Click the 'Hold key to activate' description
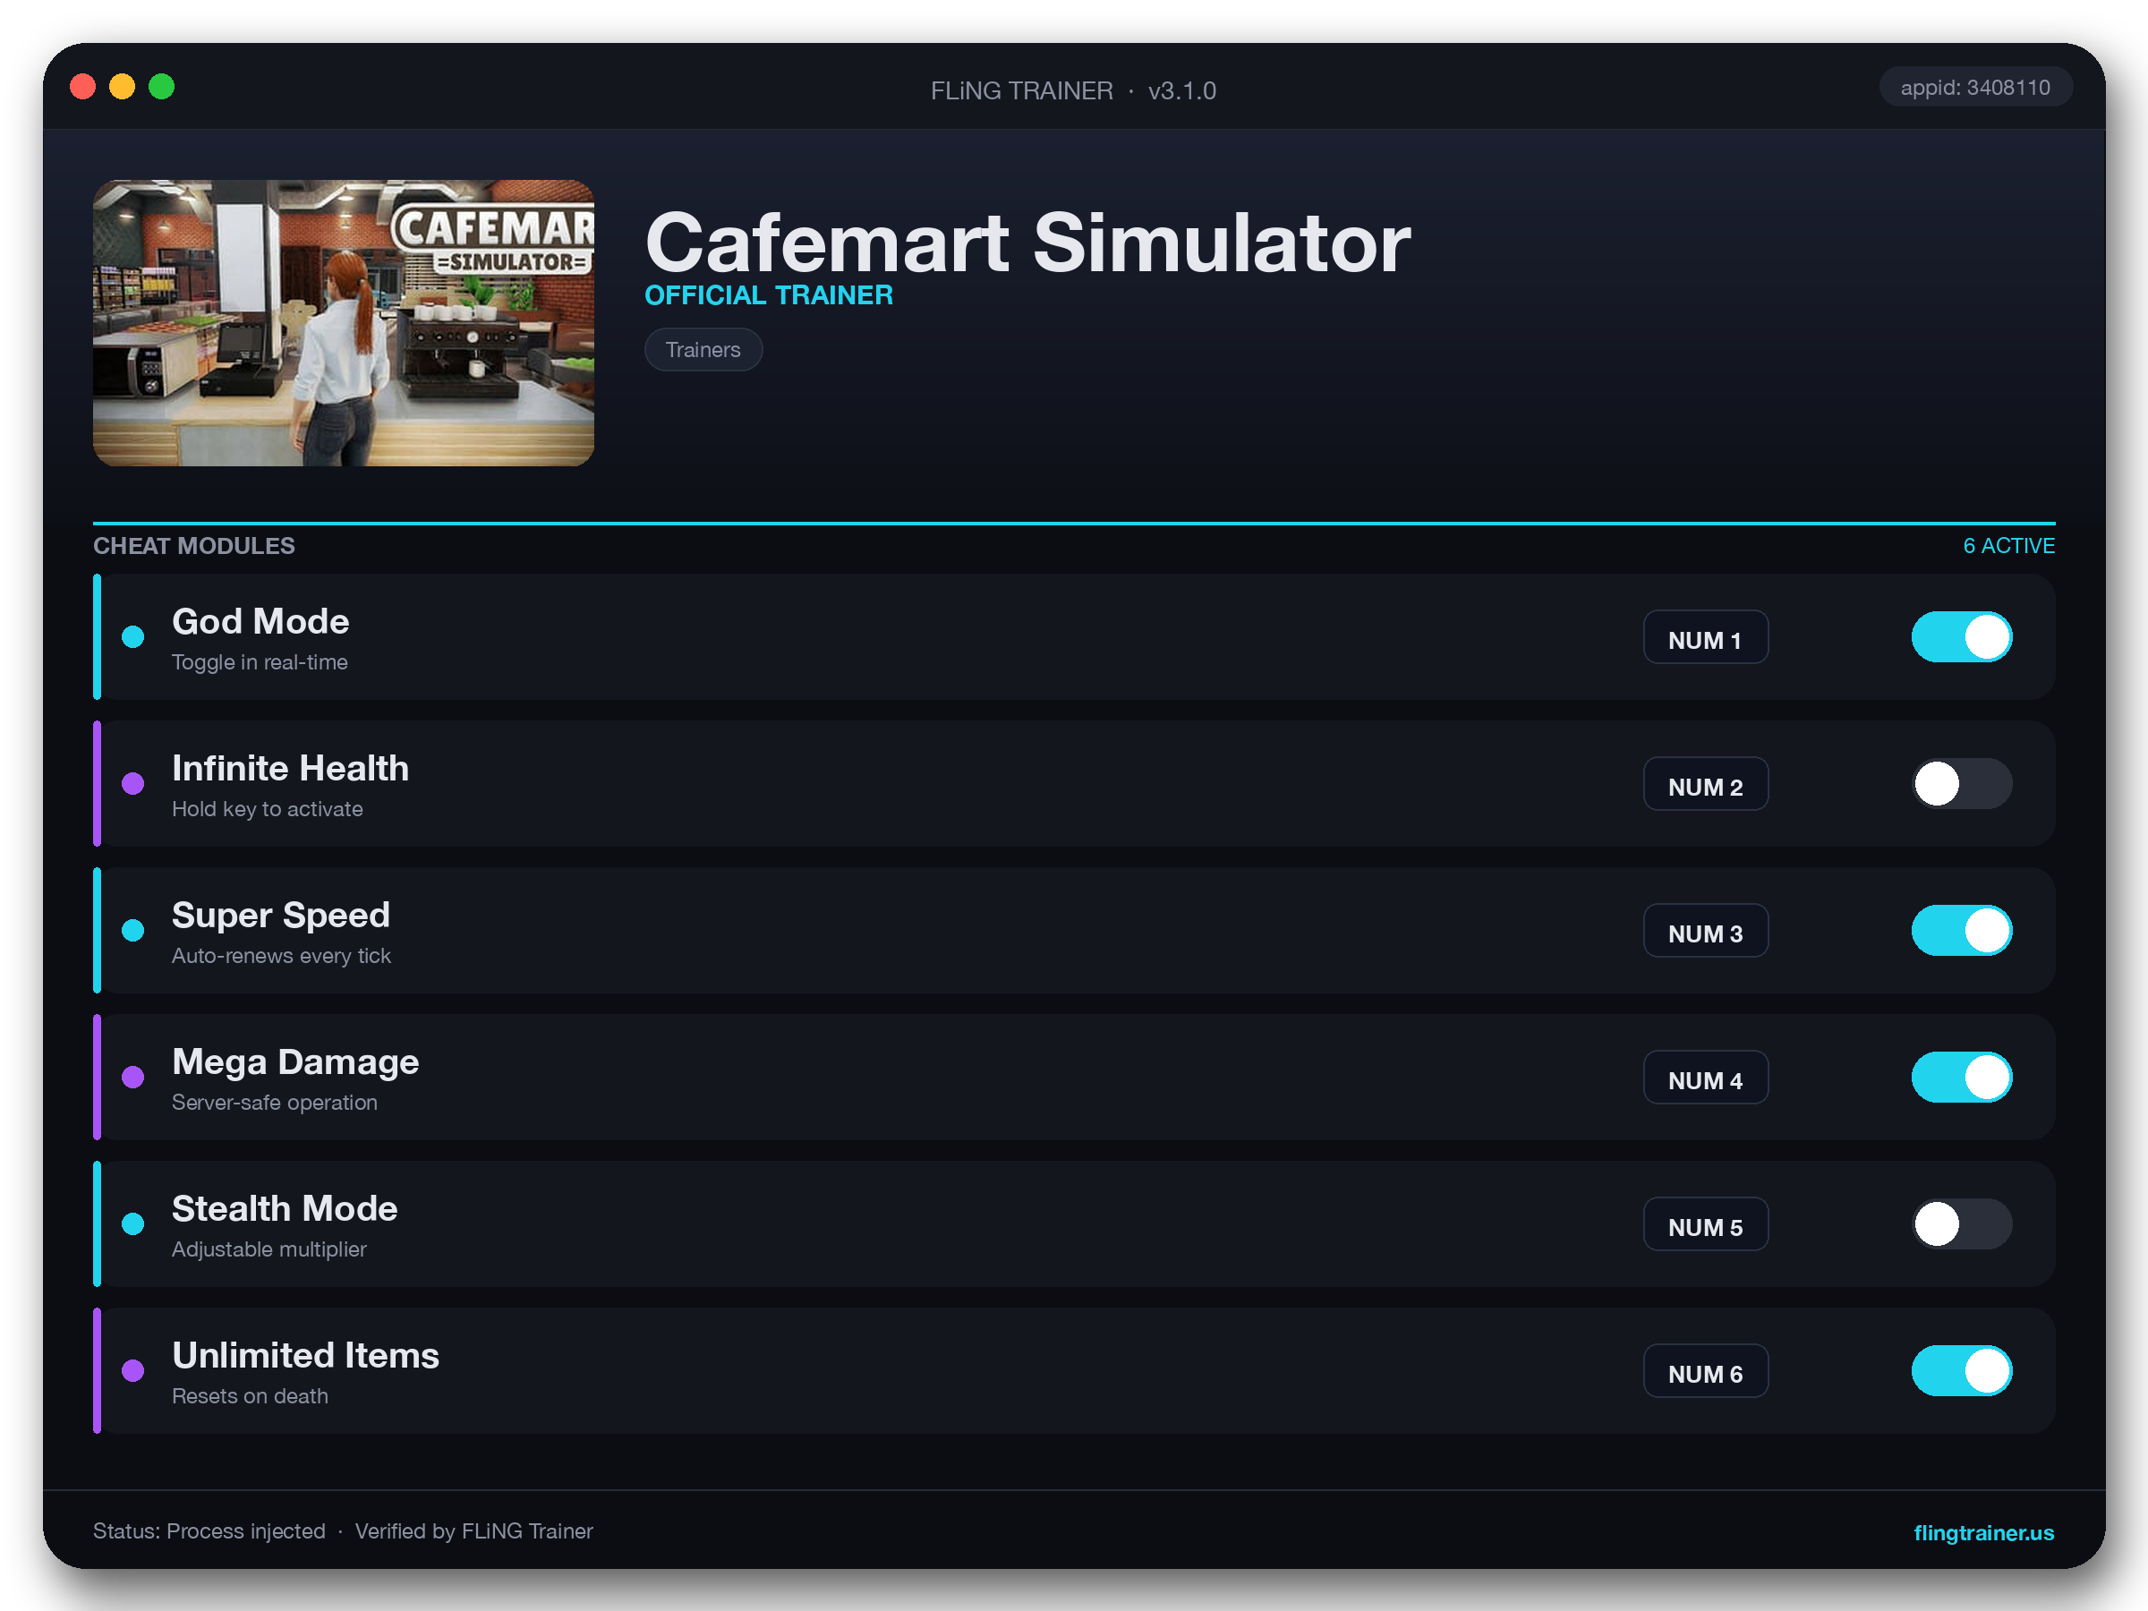The image size is (2148, 1611). (267, 809)
